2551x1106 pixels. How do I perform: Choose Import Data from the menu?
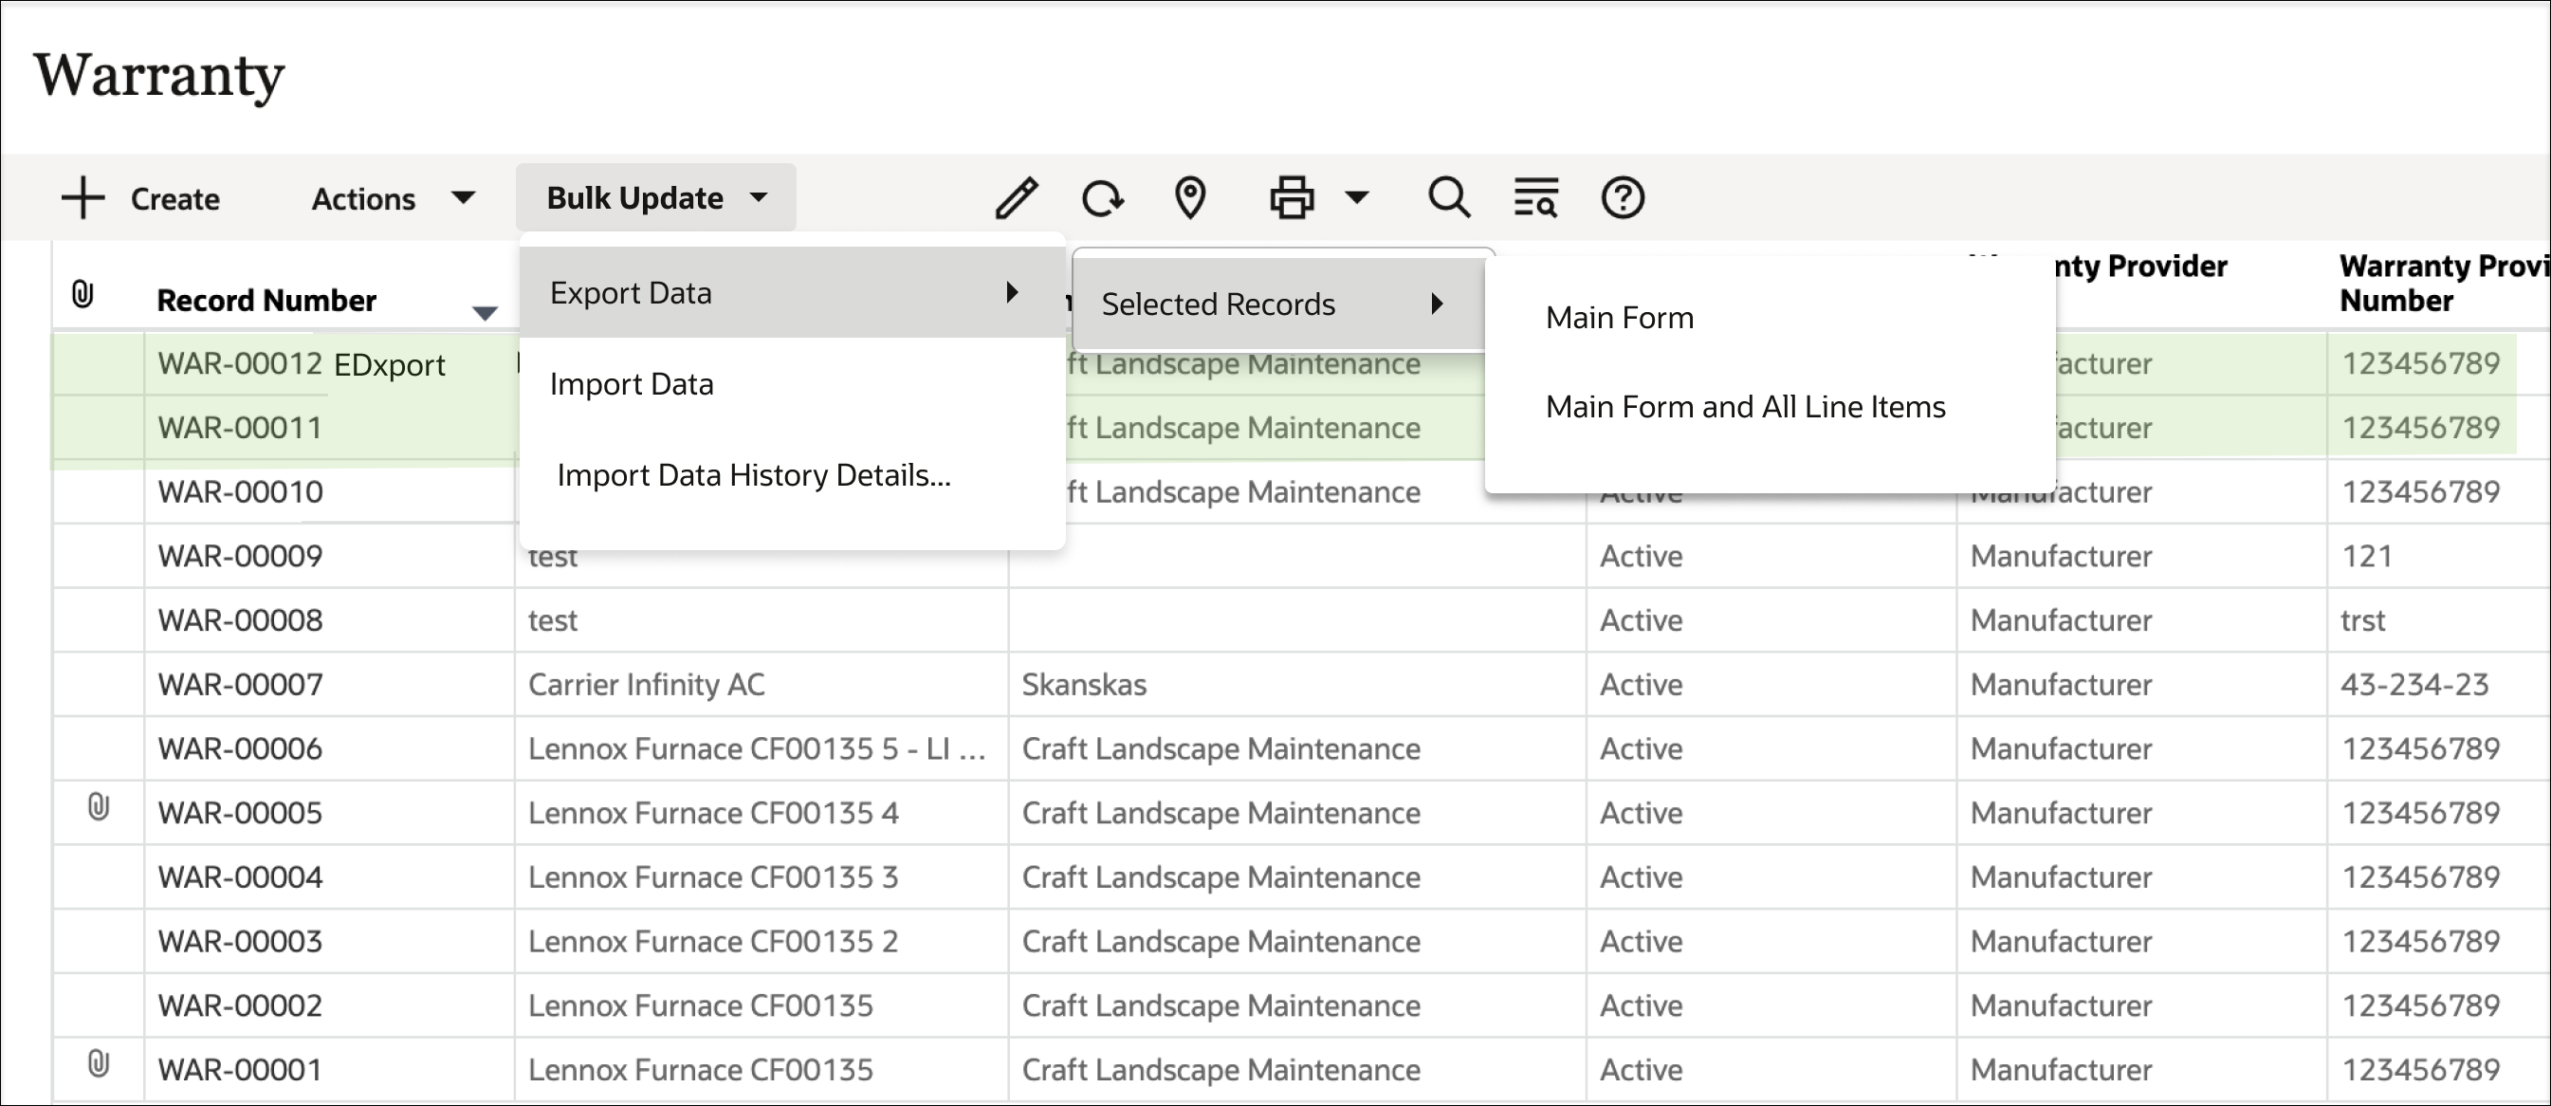tap(632, 383)
